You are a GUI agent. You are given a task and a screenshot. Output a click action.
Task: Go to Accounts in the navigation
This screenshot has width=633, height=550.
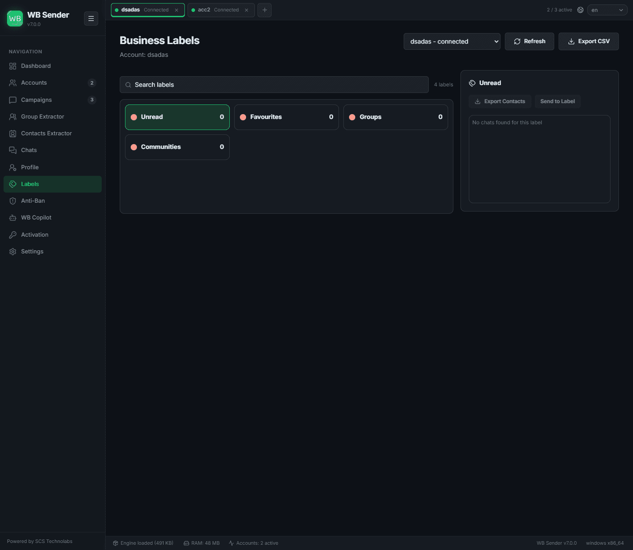[52, 83]
